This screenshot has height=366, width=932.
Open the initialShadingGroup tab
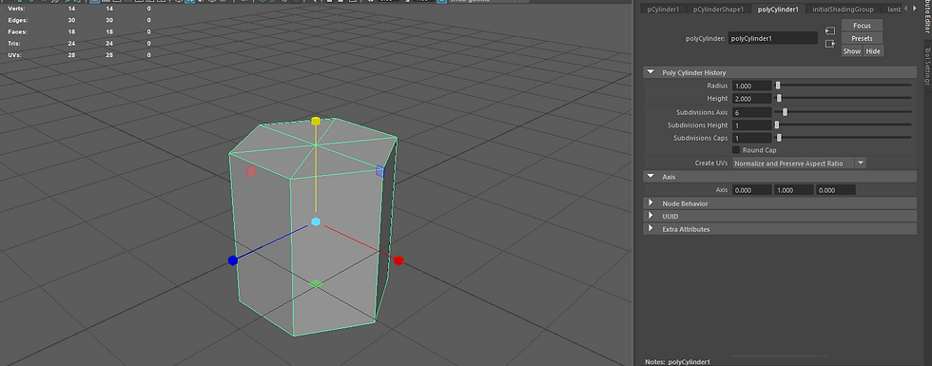pyautogui.click(x=843, y=9)
